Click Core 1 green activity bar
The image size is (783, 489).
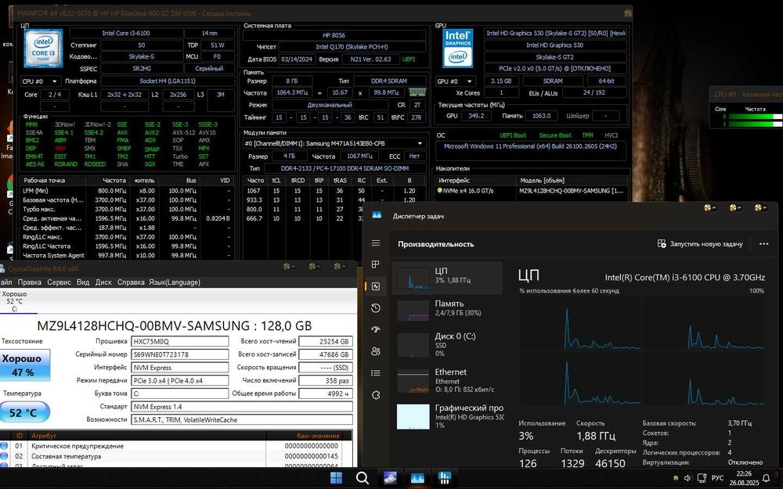(x=755, y=124)
